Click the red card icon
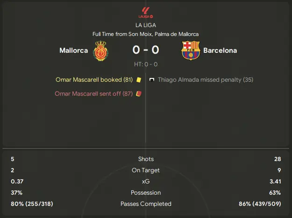This screenshot has height=218, width=292. [x=139, y=93]
